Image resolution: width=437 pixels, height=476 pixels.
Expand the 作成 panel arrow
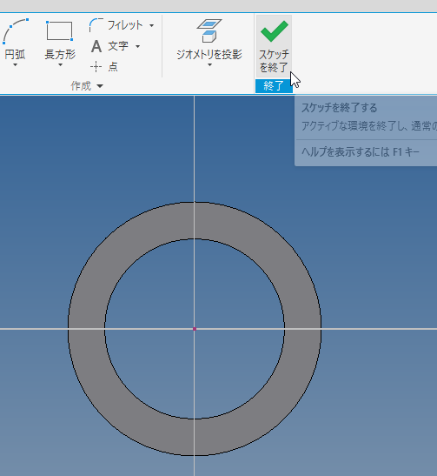(100, 86)
